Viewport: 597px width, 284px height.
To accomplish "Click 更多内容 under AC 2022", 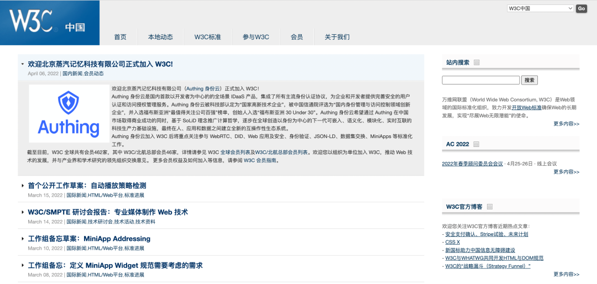I will [566, 172].
